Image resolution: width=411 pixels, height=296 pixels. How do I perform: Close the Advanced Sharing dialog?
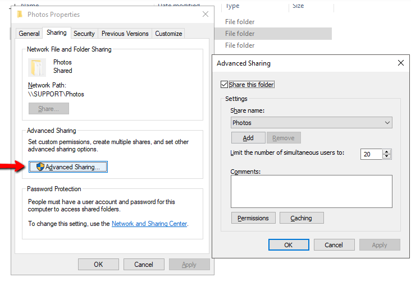[x=400, y=63]
